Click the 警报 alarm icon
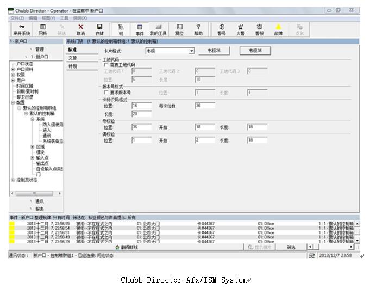Image resolution: width=370 pixels, height=288 pixels. [259, 27]
